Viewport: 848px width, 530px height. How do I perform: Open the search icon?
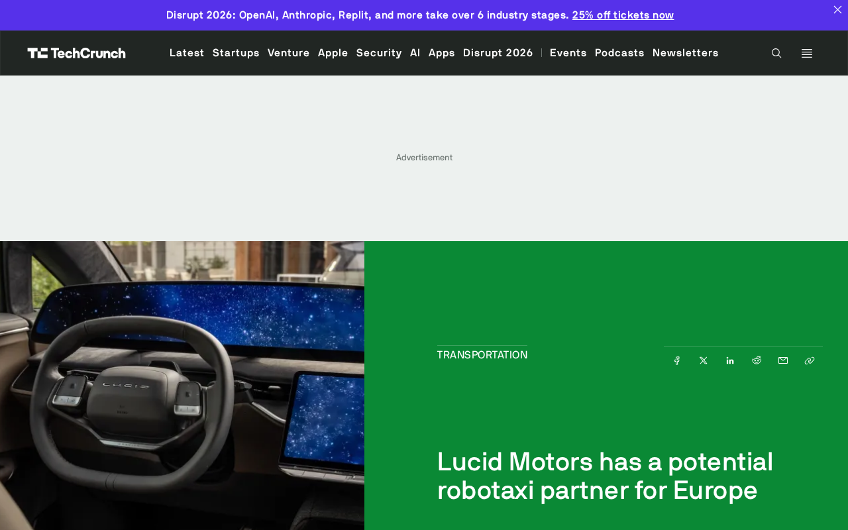pos(776,53)
